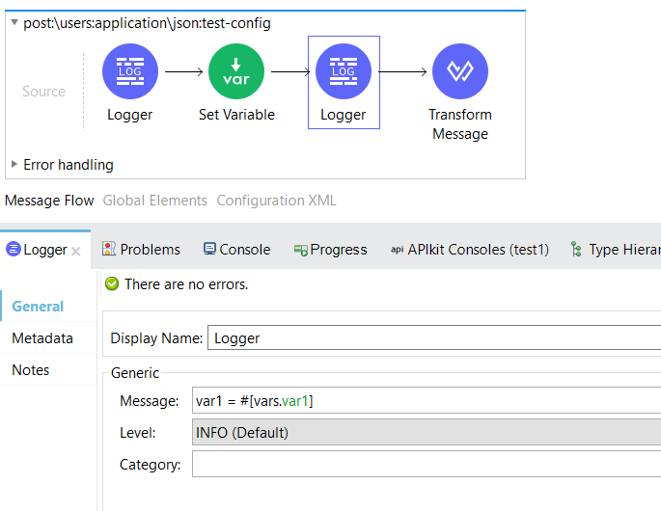661x511 pixels.
Task: Expand the Error handling section
Action: point(14,164)
